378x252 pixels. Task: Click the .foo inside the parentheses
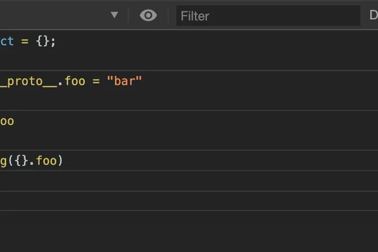pyautogui.click(x=44, y=161)
